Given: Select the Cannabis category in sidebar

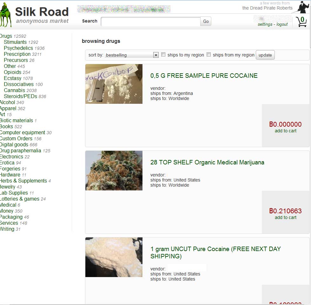Looking at the screenshot, I should (15, 90).
